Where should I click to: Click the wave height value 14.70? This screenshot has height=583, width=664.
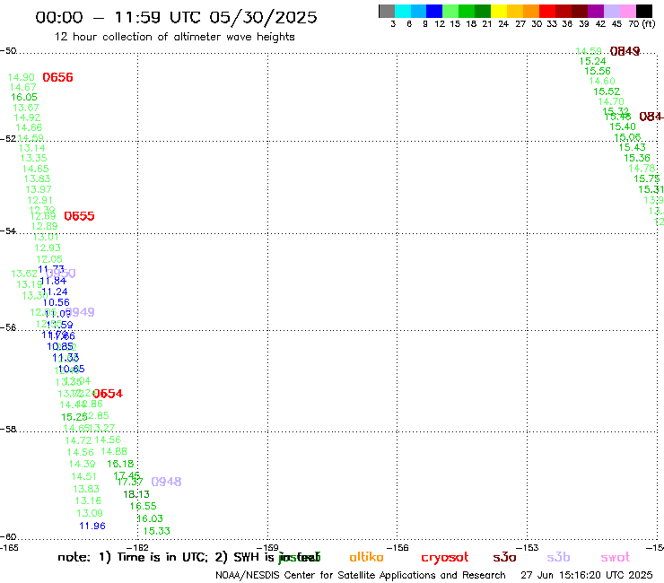pos(611,101)
